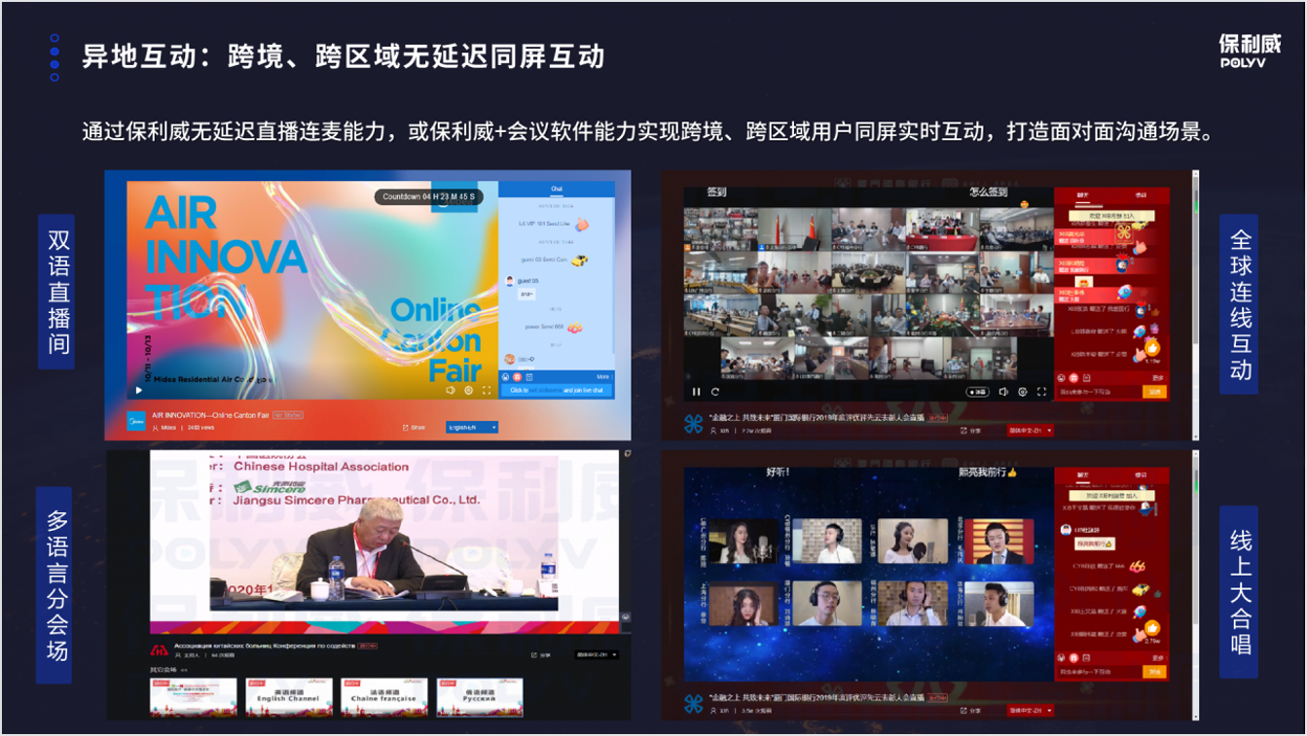
Task: Mute volume in the AIR INNOVATION player
Action: [x=451, y=390]
